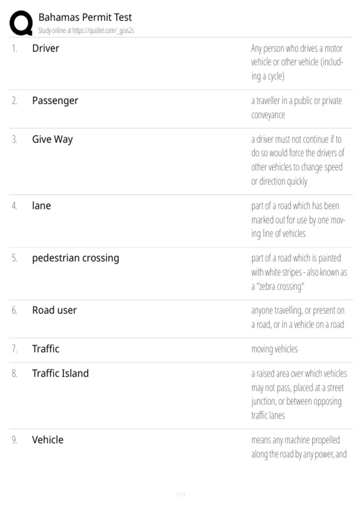The height and width of the screenshot is (511, 361).
Task: Select the Traffic term in row 7
Action: [46, 349]
